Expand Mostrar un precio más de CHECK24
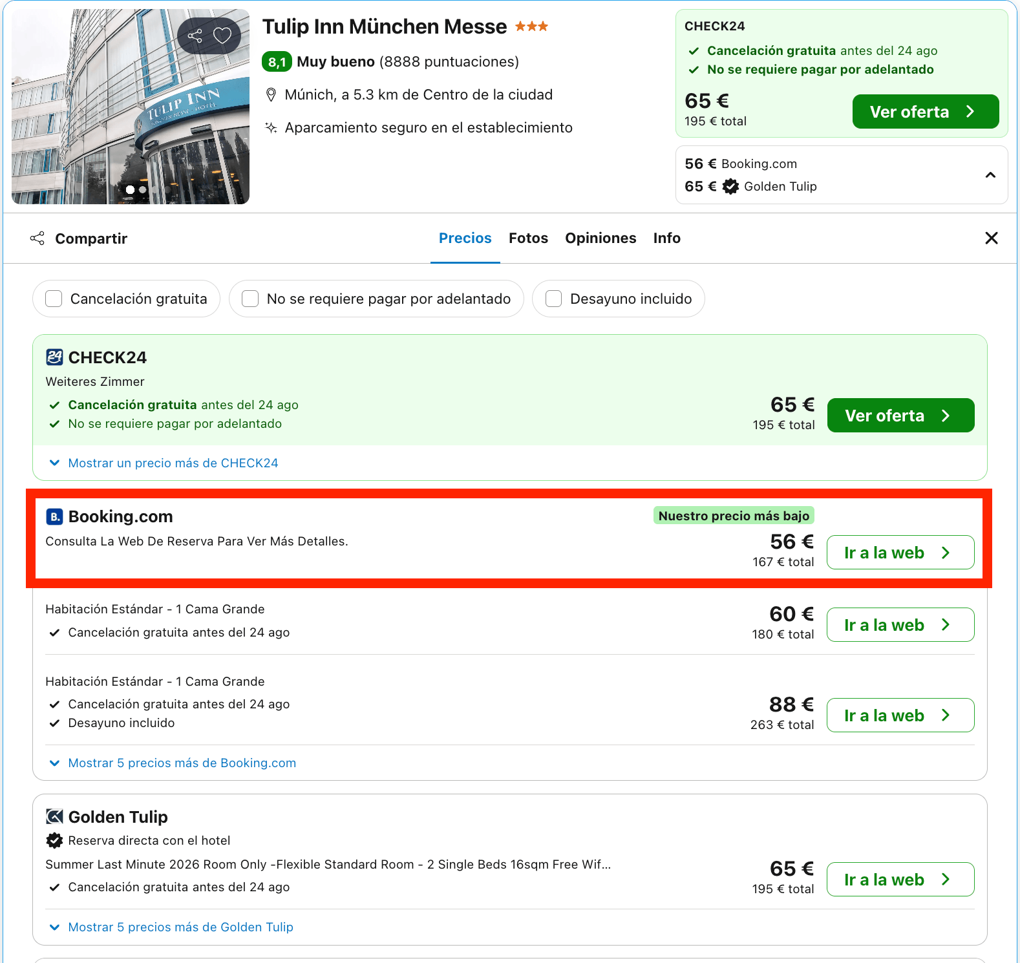 point(164,463)
